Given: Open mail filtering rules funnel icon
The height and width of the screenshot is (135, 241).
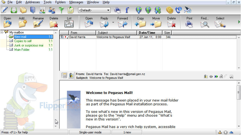Looking at the screenshot, I should [61, 10].
